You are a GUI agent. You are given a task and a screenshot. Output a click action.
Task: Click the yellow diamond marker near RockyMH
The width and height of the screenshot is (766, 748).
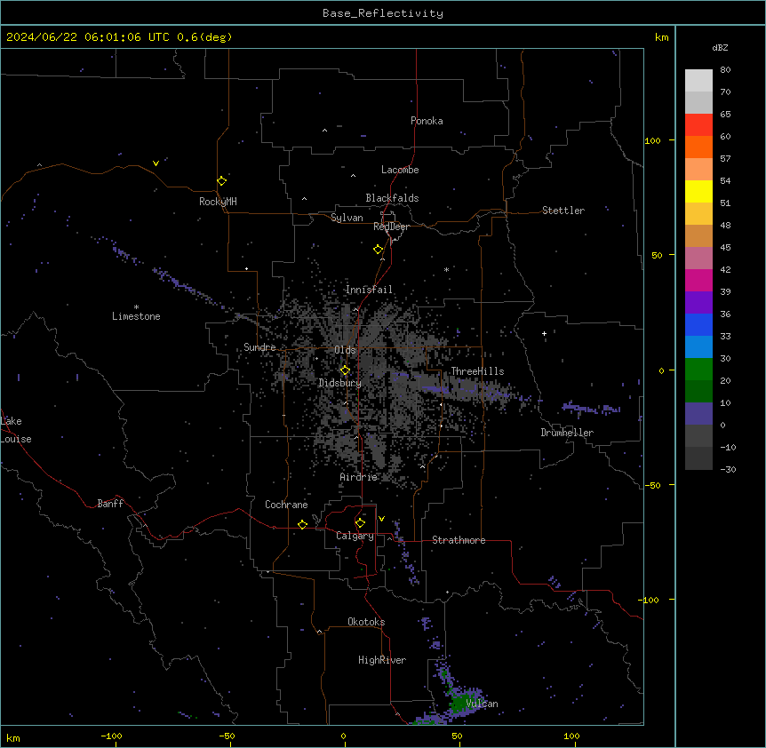[x=222, y=181]
